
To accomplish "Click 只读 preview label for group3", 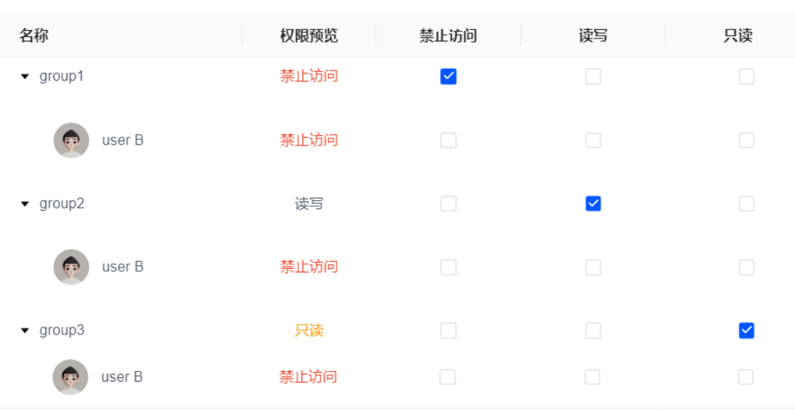I will [309, 331].
